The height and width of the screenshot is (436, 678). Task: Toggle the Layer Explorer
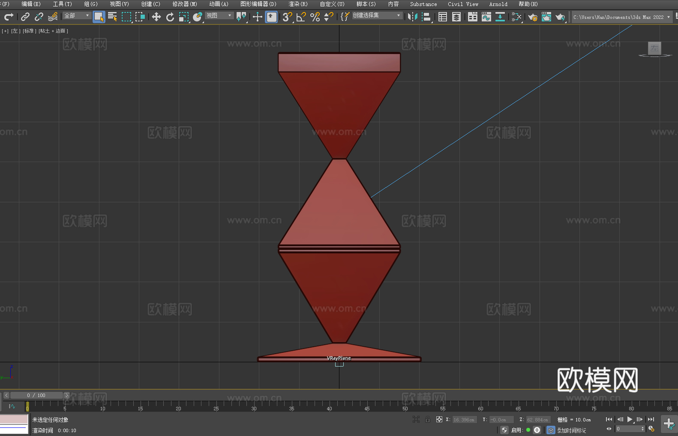[x=456, y=17]
